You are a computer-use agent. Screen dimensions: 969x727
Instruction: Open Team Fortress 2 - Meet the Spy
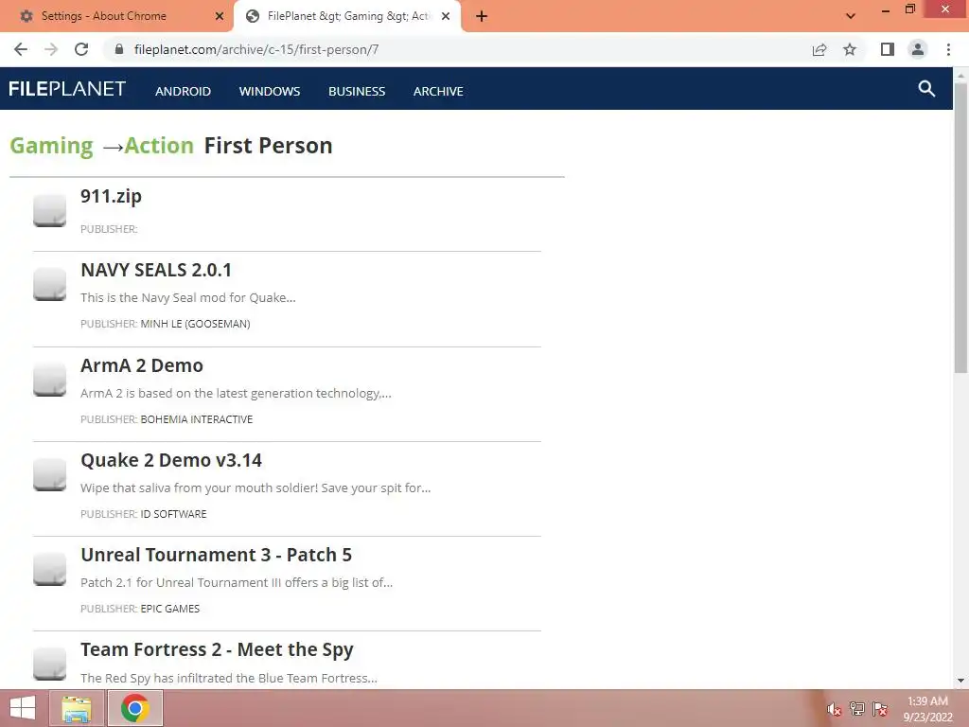217,649
